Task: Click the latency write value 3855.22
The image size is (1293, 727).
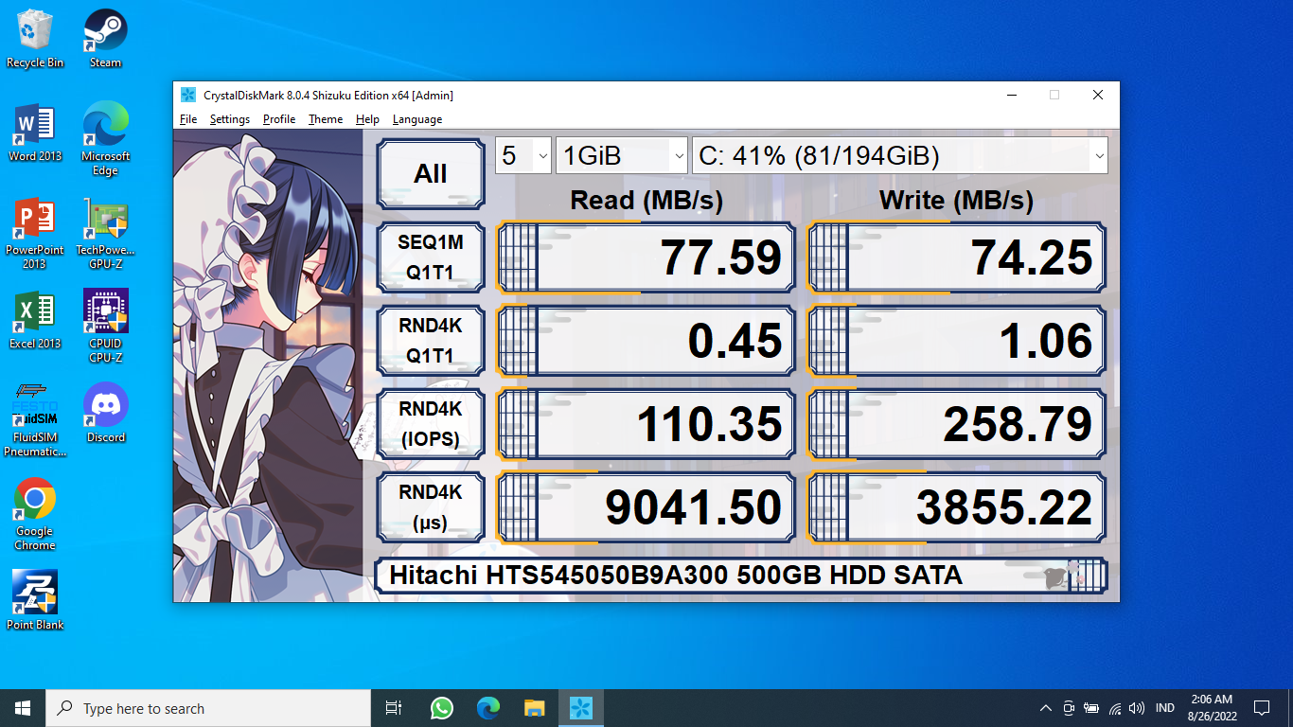Action: click(x=957, y=507)
